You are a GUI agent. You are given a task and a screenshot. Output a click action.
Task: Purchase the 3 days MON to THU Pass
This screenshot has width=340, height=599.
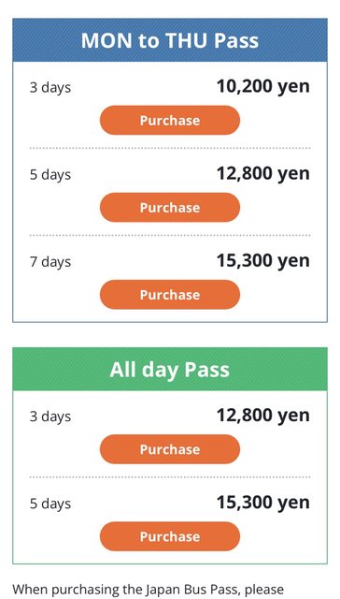pos(170,121)
